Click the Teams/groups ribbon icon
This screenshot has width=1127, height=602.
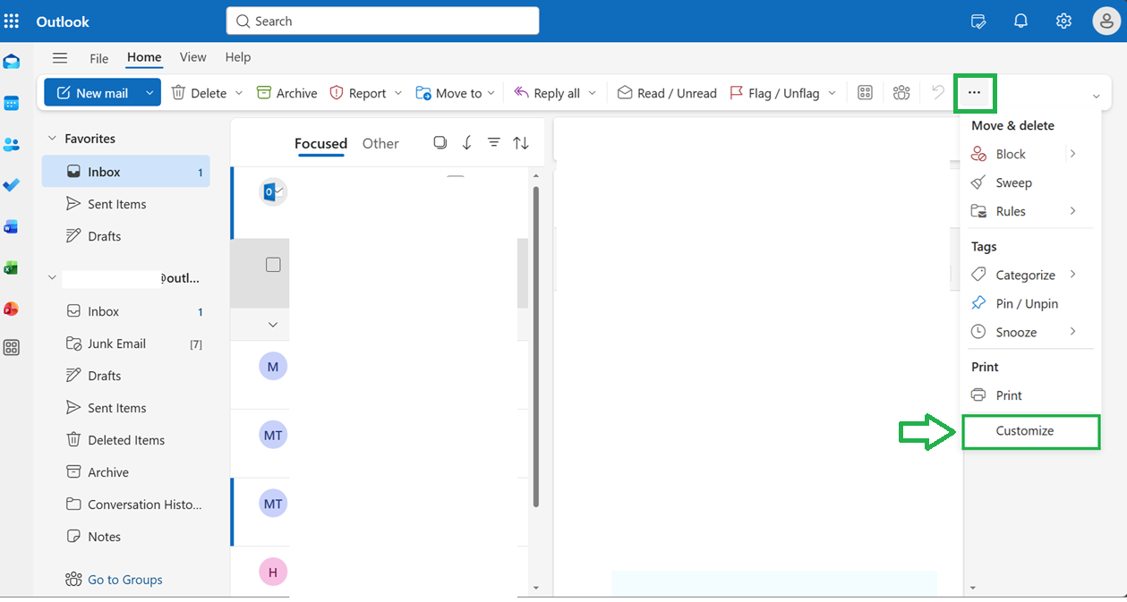point(901,93)
